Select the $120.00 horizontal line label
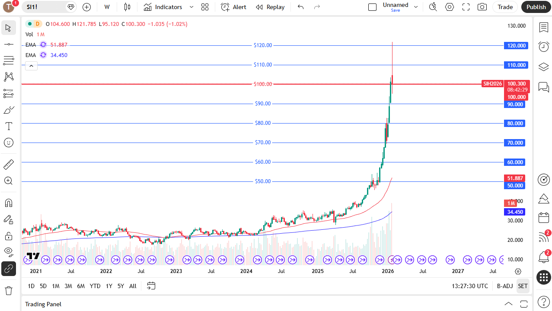 click(x=263, y=45)
